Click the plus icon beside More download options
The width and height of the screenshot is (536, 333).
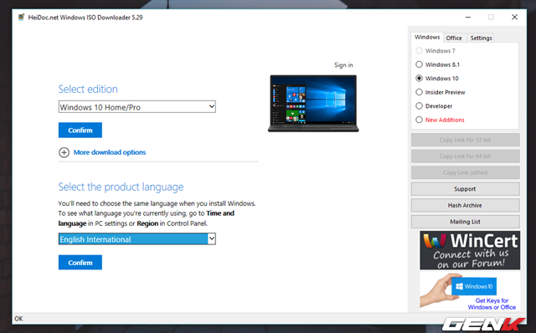click(x=64, y=152)
